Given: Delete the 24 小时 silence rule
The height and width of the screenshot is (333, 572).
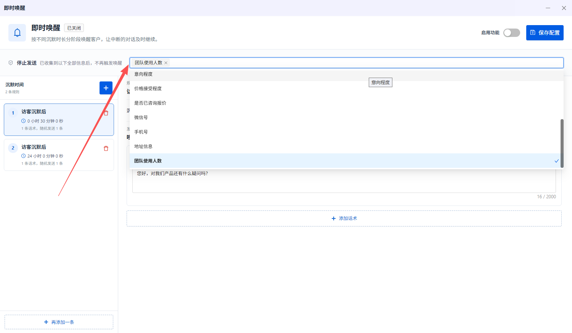Looking at the screenshot, I should 106,148.
